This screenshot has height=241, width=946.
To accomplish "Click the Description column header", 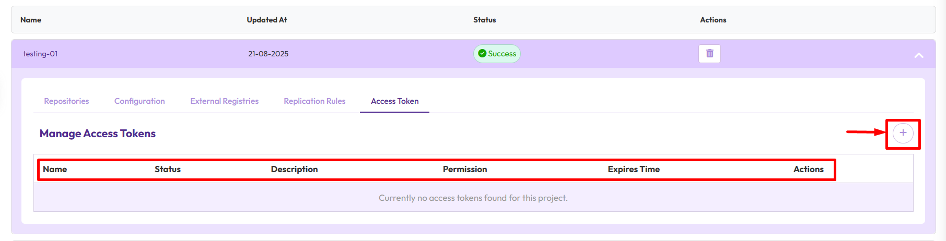I will [x=294, y=170].
